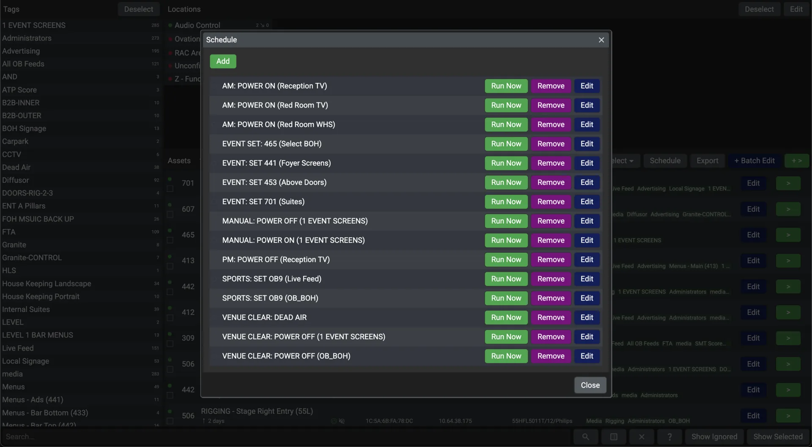The width and height of the screenshot is (812, 447).
Task: Tick the checkbox beside asset 413
Action: pyautogui.click(x=170, y=266)
